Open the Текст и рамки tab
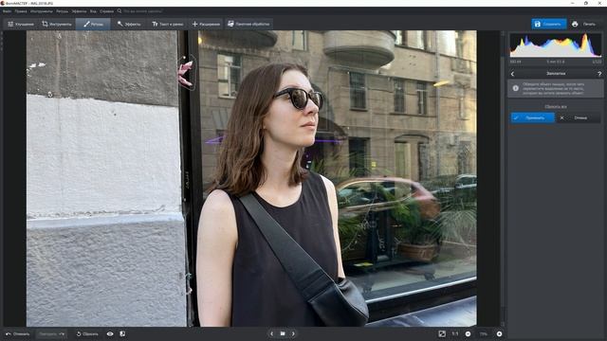607x341 pixels. (x=167, y=24)
